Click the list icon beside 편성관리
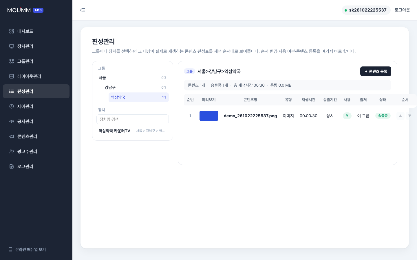This screenshot has height=260, width=417. pyautogui.click(x=12, y=91)
